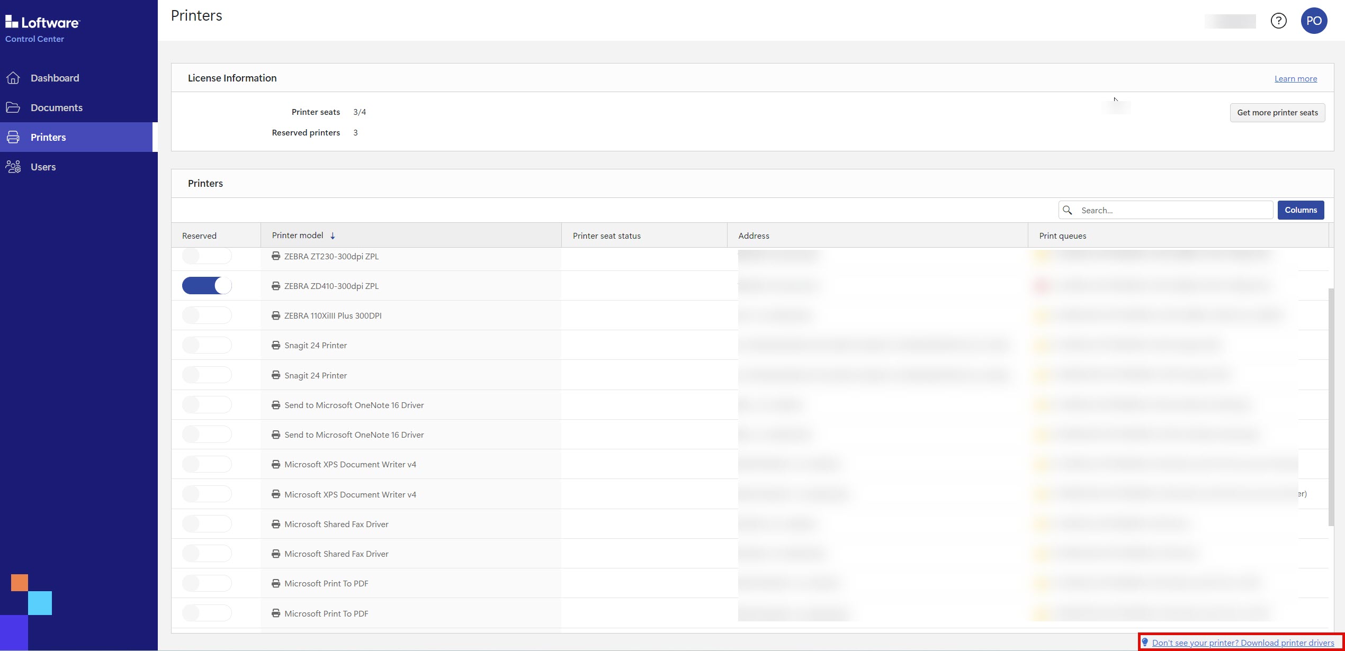Click inside the Search printers field
Image resolution: width=1345 pixels, height=651 pixels.
(1165, 210)
